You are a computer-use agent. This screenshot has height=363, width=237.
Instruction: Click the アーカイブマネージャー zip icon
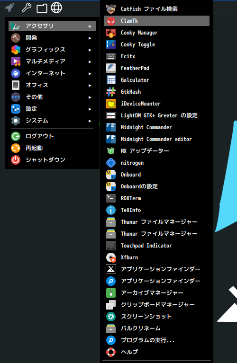(111, 292)
